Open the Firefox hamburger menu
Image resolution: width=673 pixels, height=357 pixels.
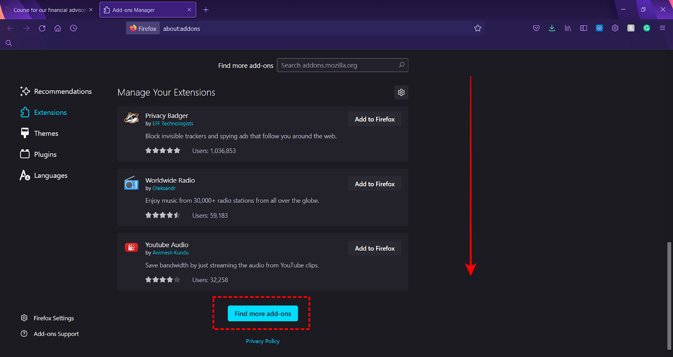[x=662, y=28]
